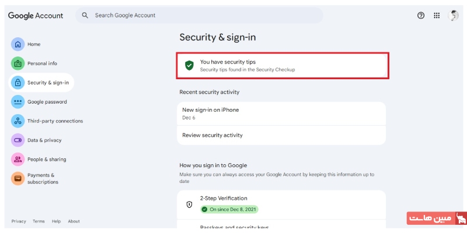Click the Search Google Account field
Screen dimensions: 467x233
tap(198, 15)
